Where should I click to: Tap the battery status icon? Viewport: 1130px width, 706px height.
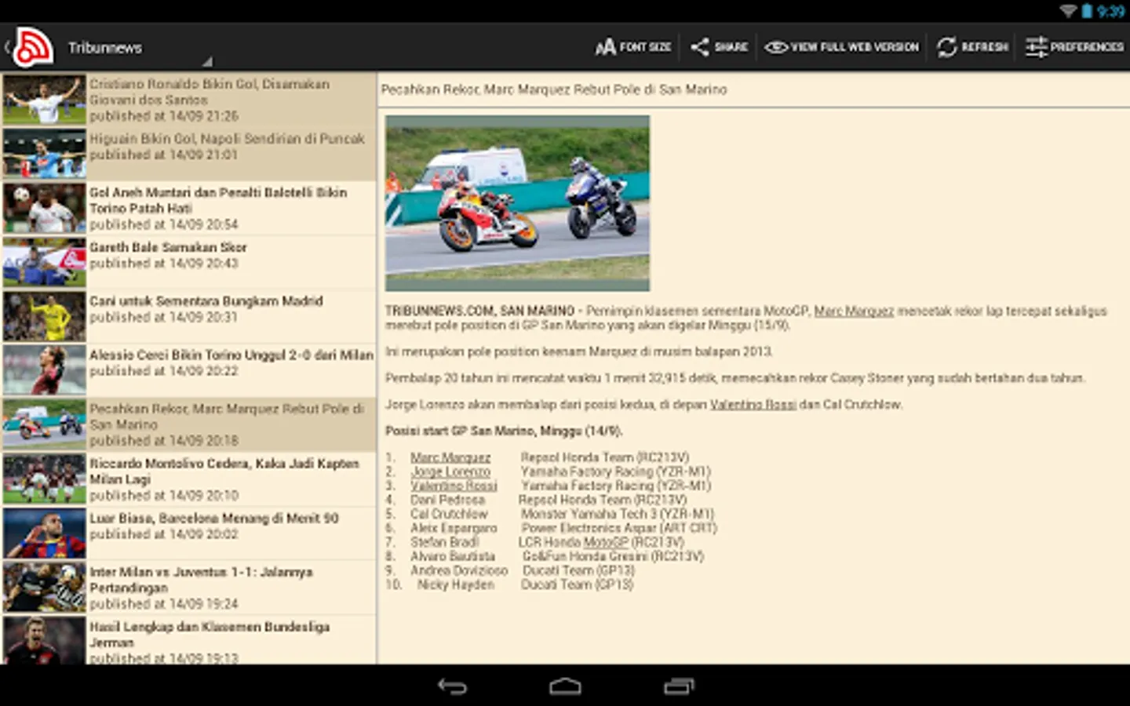1087,11
